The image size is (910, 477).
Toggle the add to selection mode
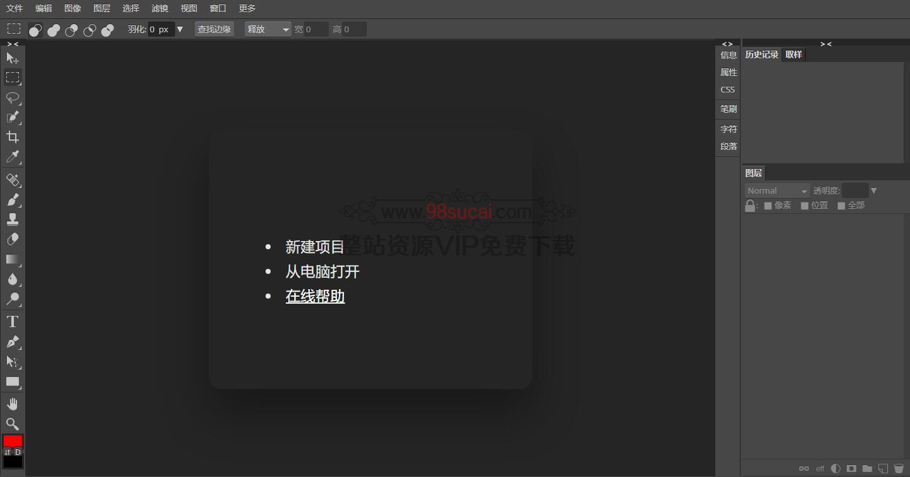53,29
